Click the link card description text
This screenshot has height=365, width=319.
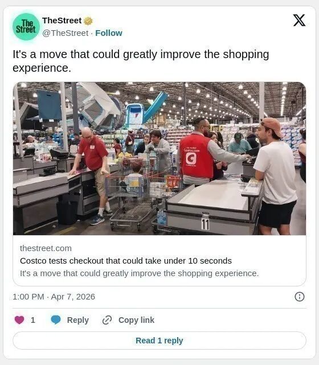pos(139,273)
